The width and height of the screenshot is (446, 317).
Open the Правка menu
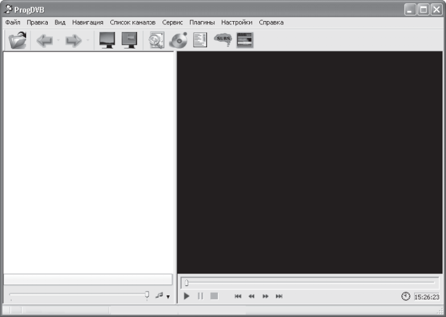(x=37, y=22)
